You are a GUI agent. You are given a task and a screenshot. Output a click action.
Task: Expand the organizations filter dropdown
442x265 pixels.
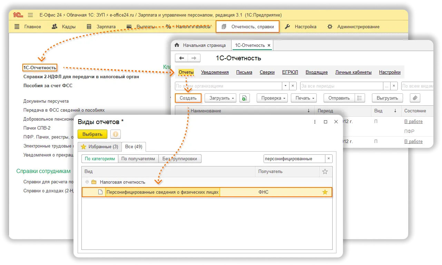(285, 86)
